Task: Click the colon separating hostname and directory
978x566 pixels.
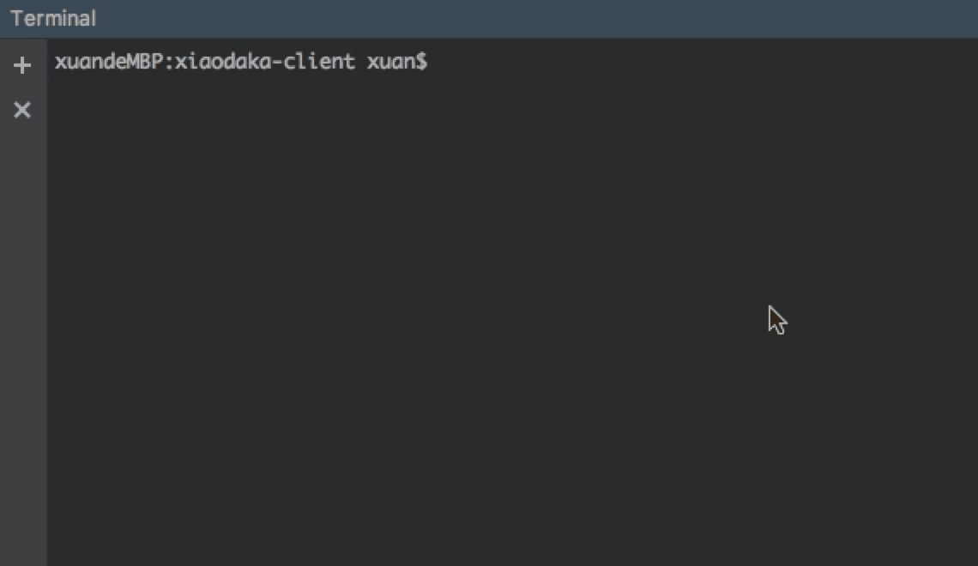Action: 168,62
